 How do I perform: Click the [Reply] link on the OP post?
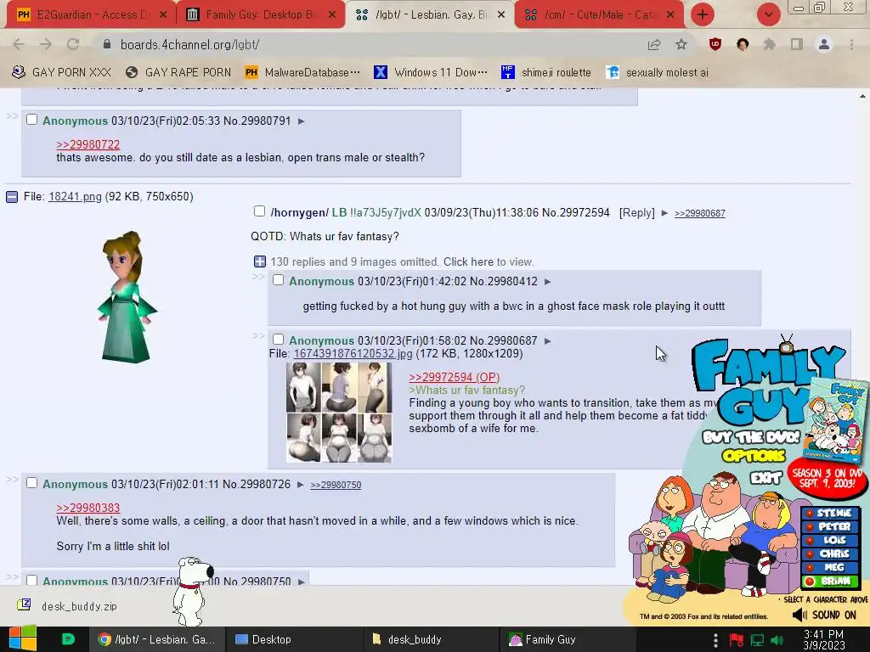pyautogui.click(x=637, y=213)
